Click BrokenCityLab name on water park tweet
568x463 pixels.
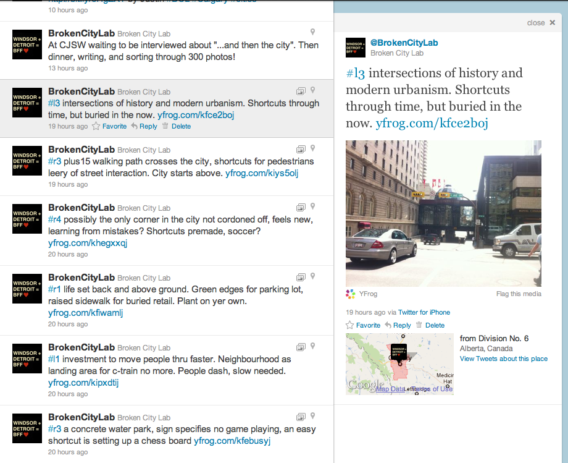point(81,417)
